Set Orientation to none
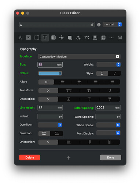The height and width of the screenshot is (184, 140). (x=48, y=142)
